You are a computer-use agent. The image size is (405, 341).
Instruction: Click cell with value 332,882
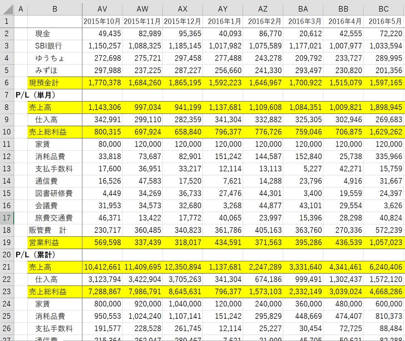tap(263, 120)
